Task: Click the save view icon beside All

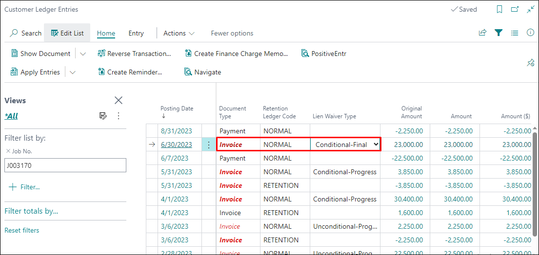Action: [103, 116]
